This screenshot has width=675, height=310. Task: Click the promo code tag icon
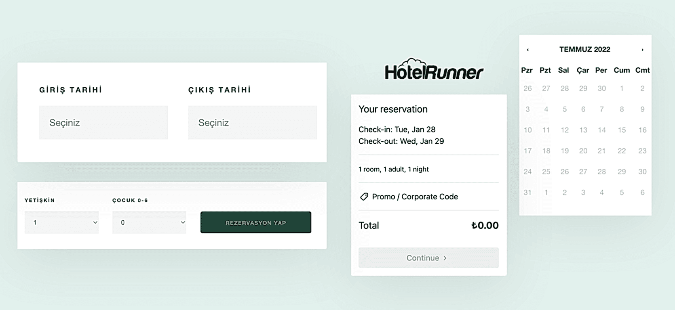pyautogui.click(x=364, y=197)
